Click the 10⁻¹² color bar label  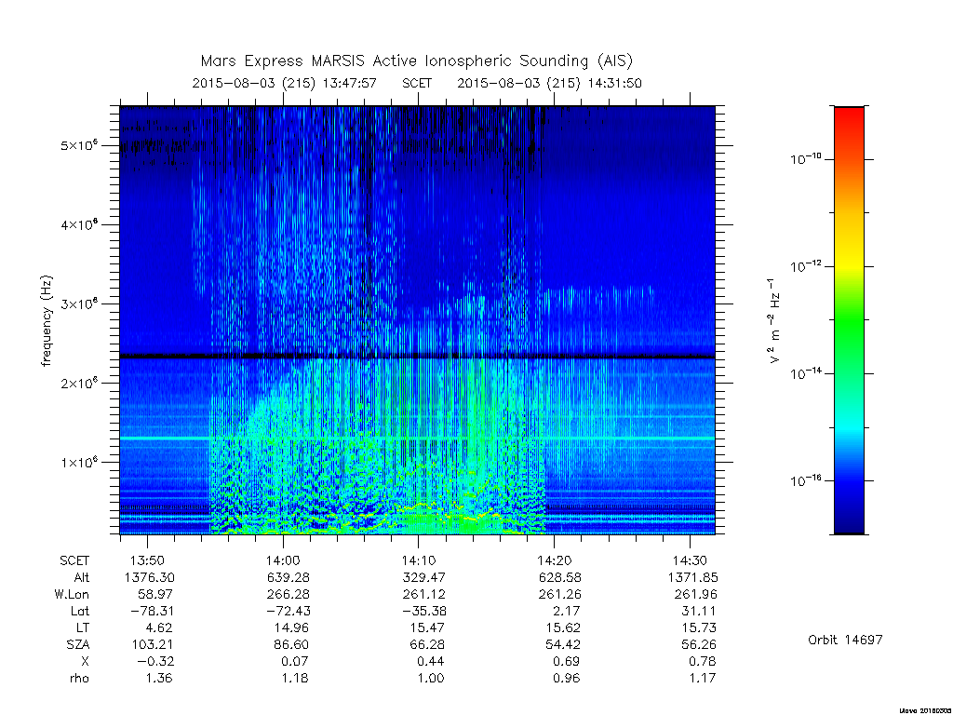point(806,265)
